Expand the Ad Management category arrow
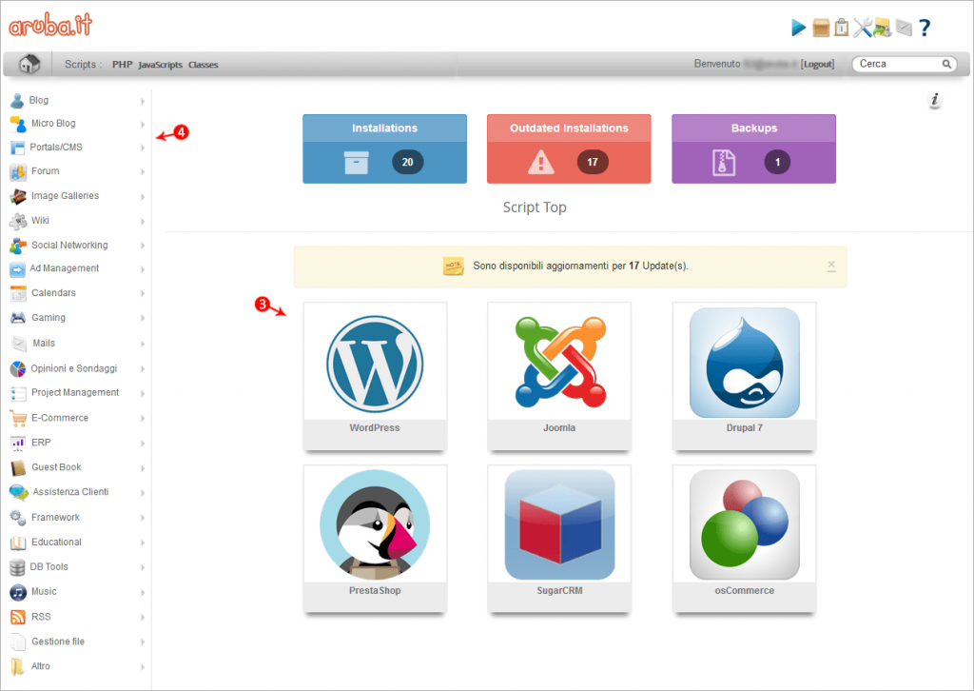974x691 pixels. pos(143,269)
